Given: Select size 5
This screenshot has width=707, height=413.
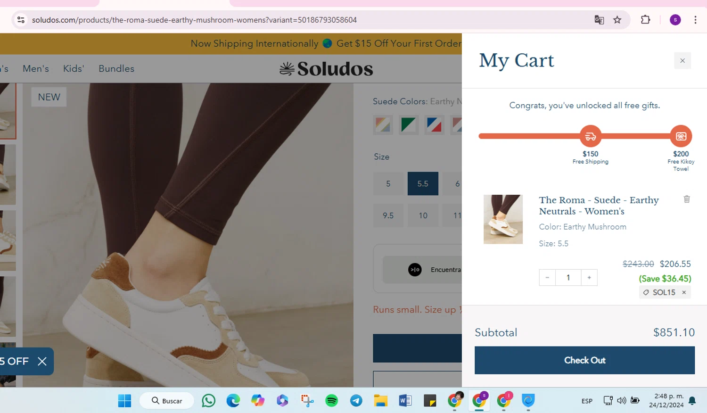Looking at the screenshot, I should tap(388, 183).
